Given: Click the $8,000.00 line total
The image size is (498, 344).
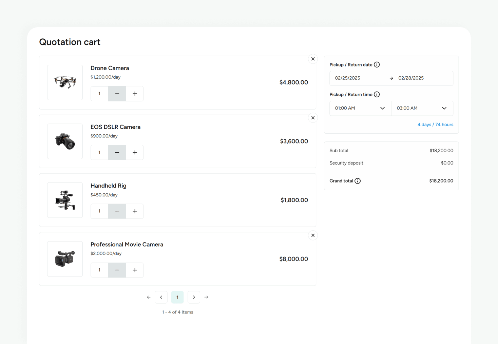Looking at the screenshot, I should pyautogui.click(x=294, y=259).
